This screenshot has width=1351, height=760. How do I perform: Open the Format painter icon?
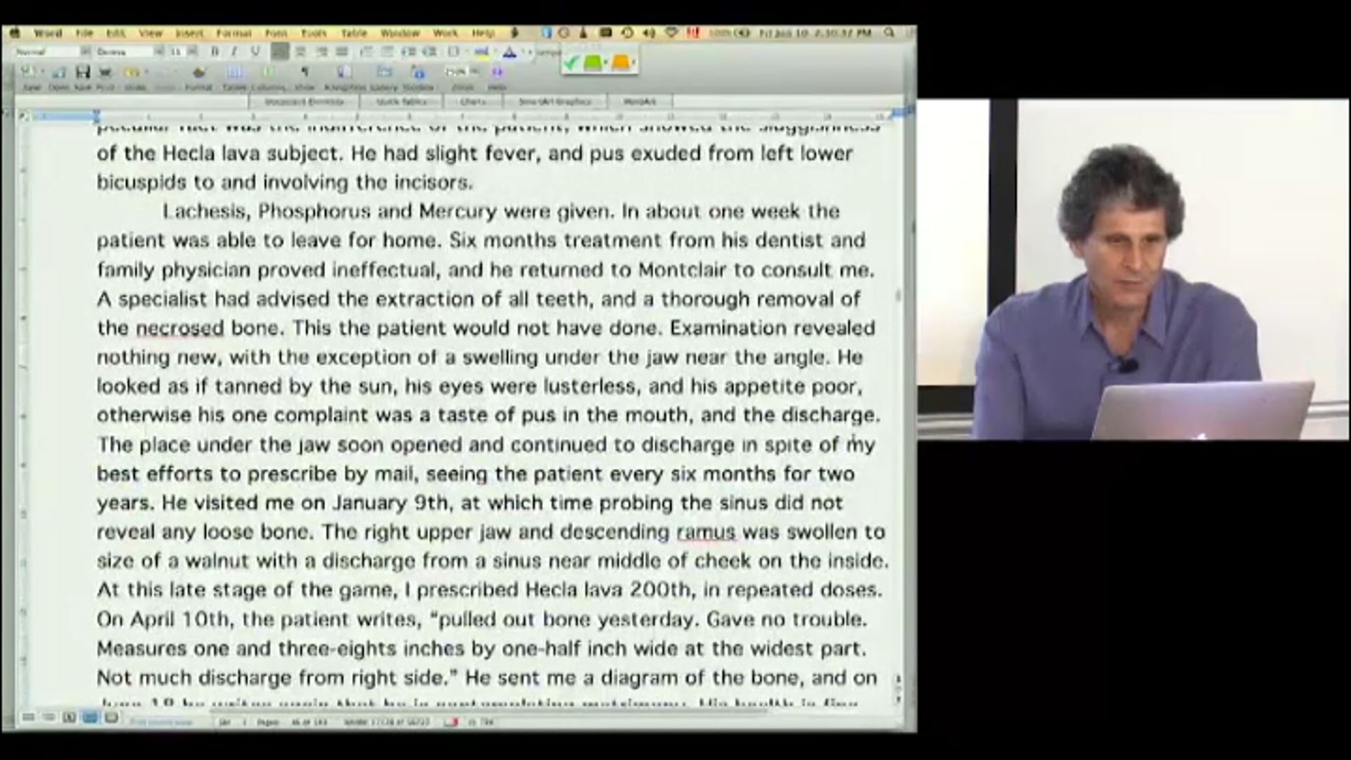pyautogui.click(x=199, y=72)
